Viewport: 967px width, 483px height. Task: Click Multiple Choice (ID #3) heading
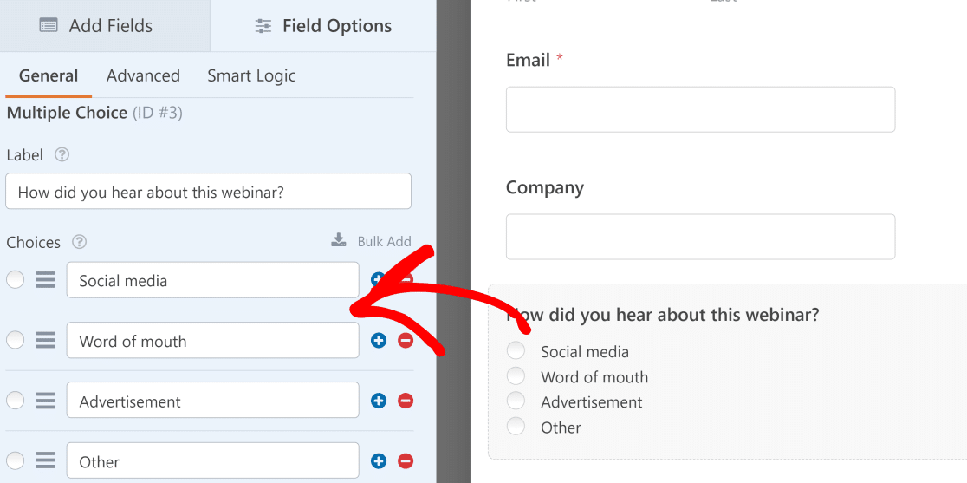[x=94, y=113]
